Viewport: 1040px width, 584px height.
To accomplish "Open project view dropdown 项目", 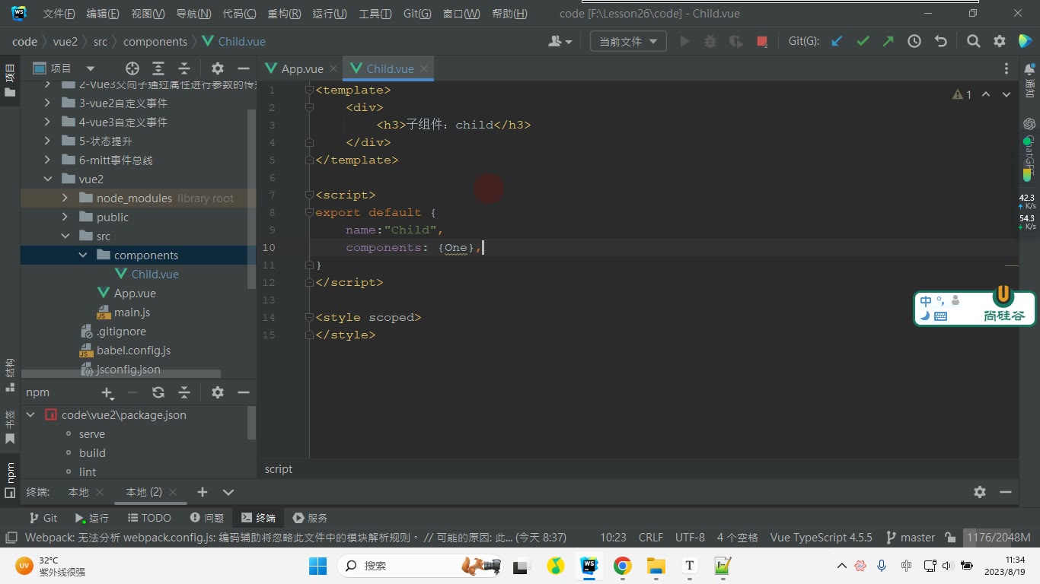I will point(64,68).
